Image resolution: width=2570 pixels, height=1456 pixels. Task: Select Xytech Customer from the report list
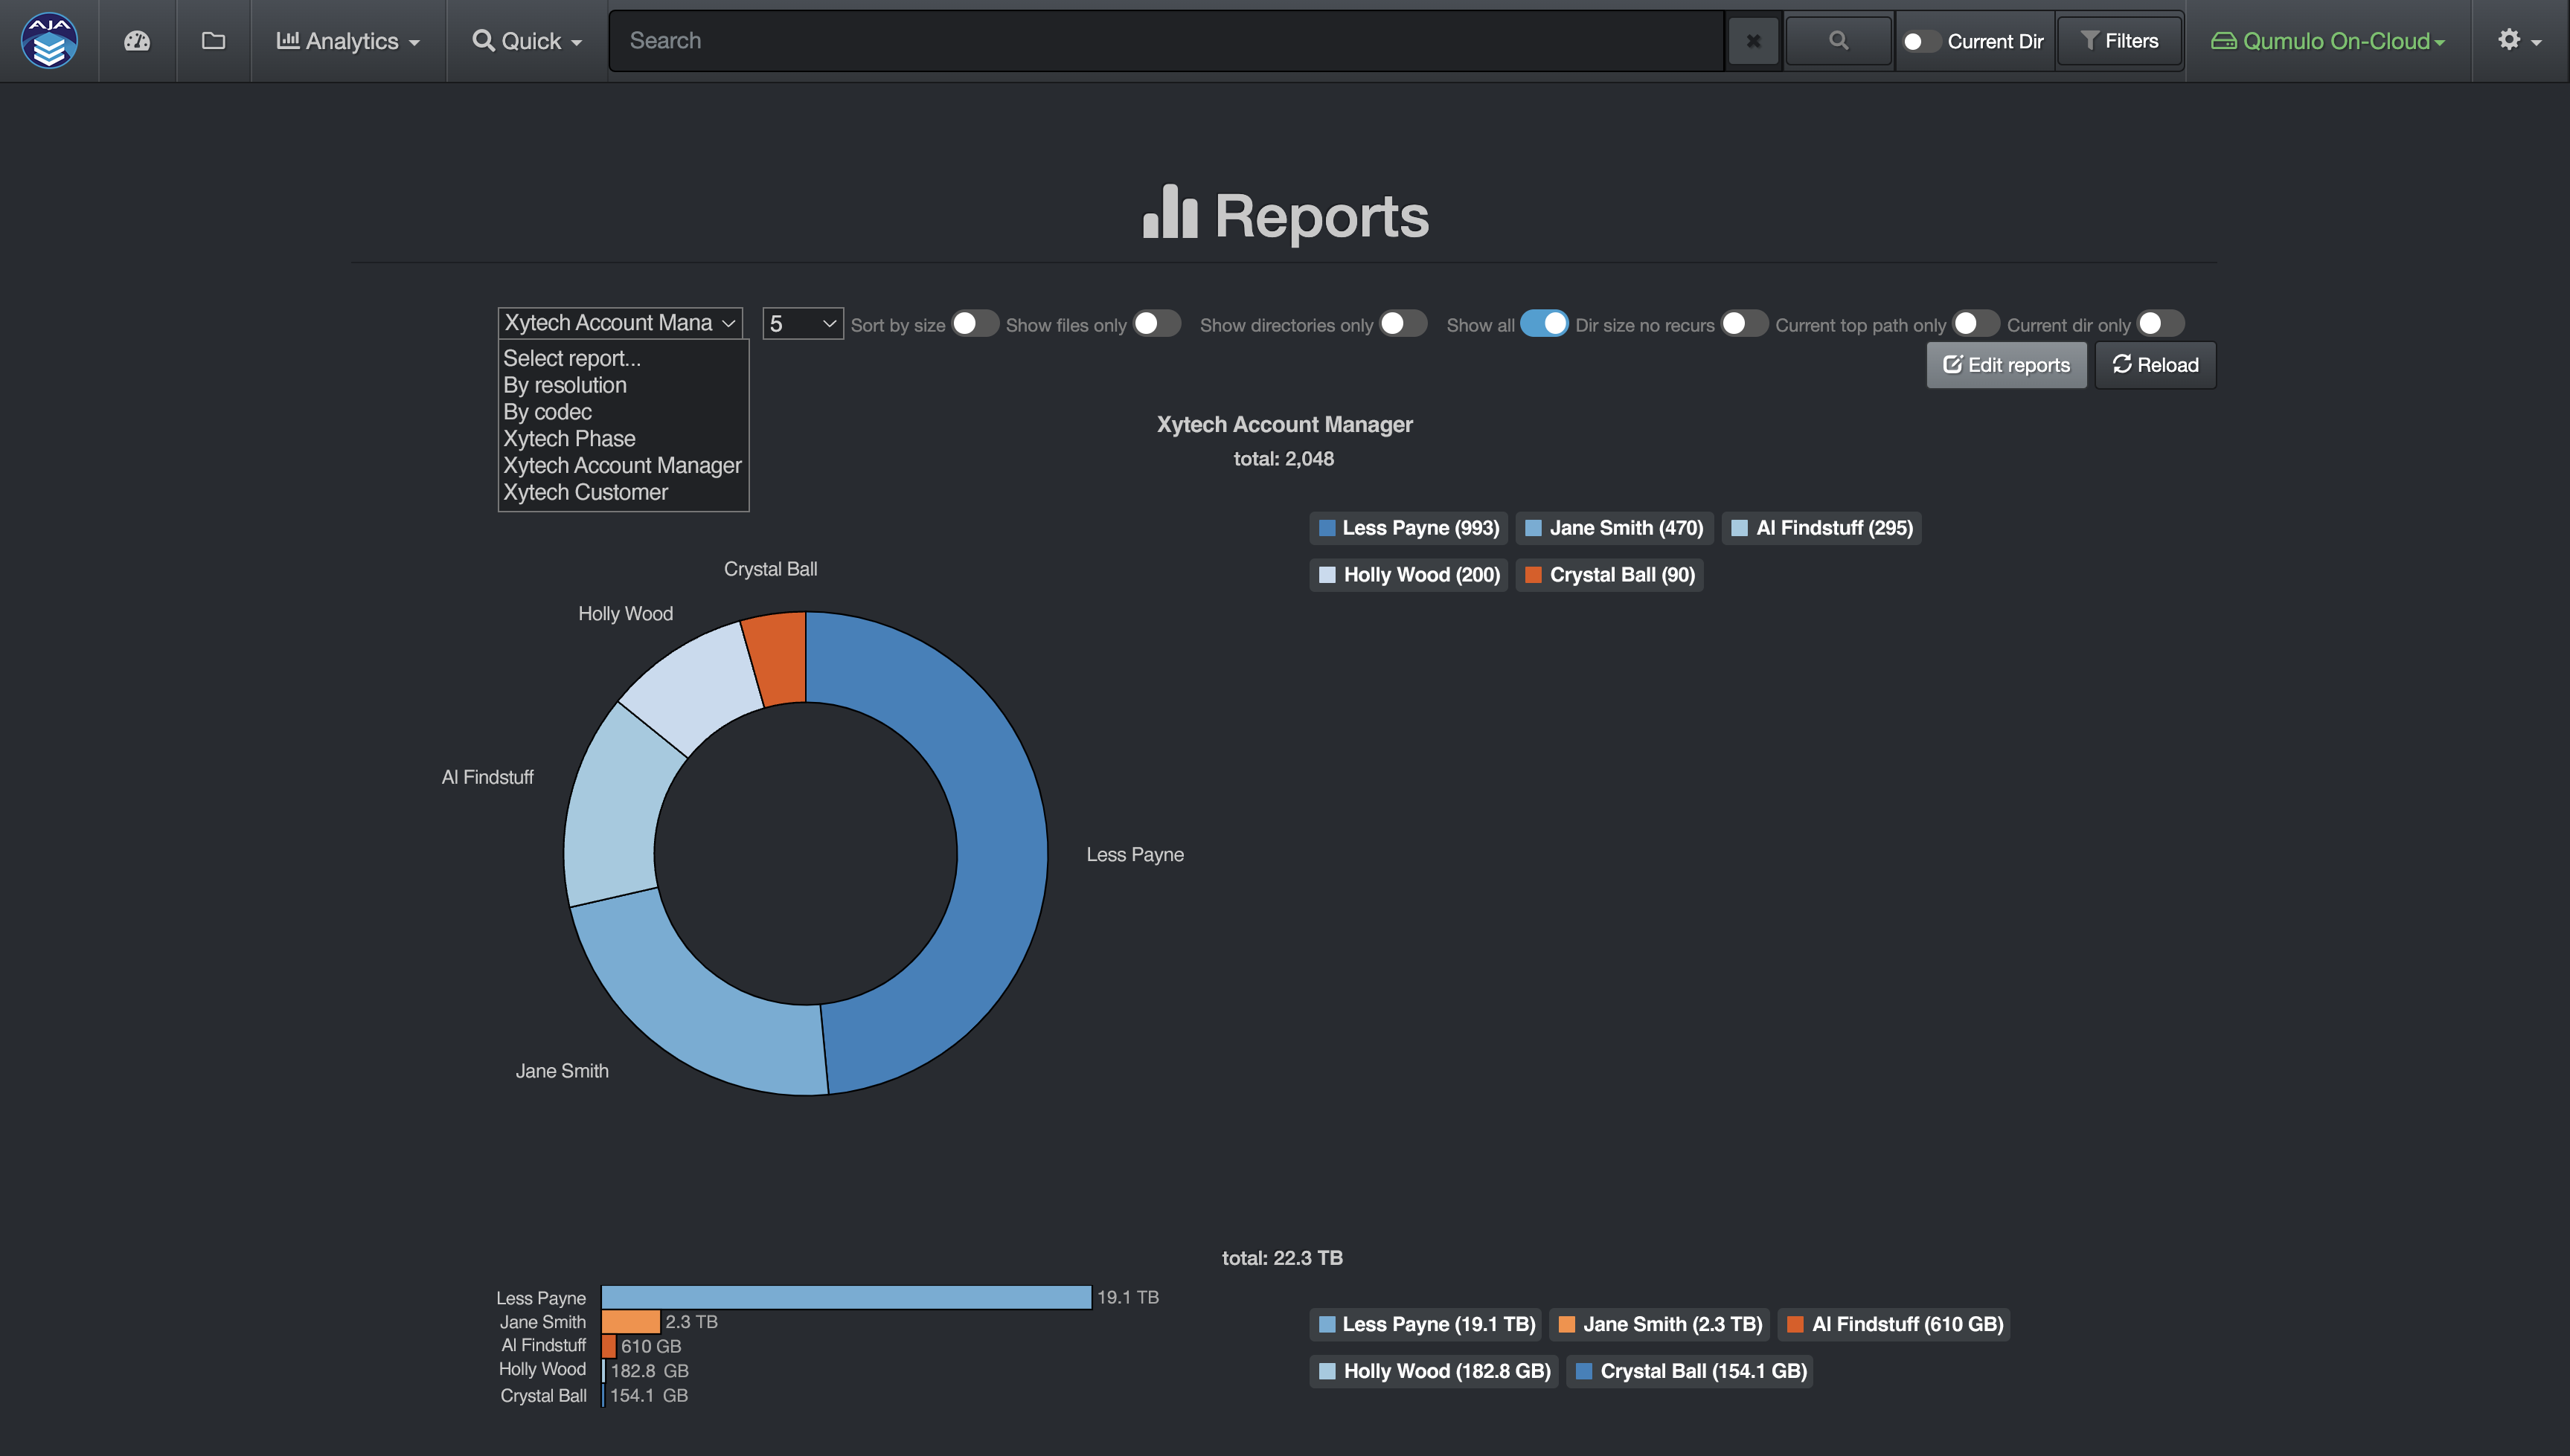coord(584,491)
